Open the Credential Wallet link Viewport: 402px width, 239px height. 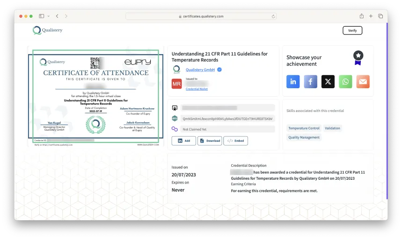(x=197, y=89)
